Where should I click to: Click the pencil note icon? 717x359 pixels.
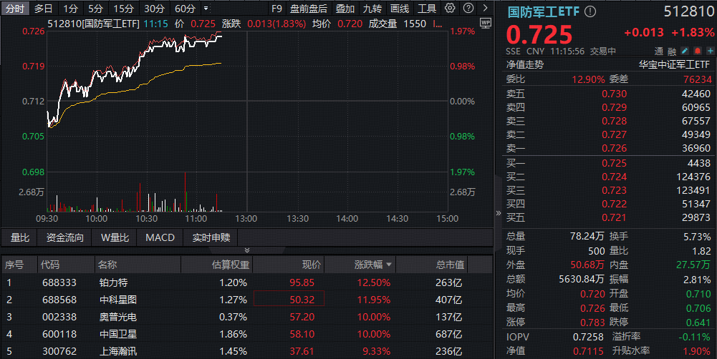pos(684,51)
